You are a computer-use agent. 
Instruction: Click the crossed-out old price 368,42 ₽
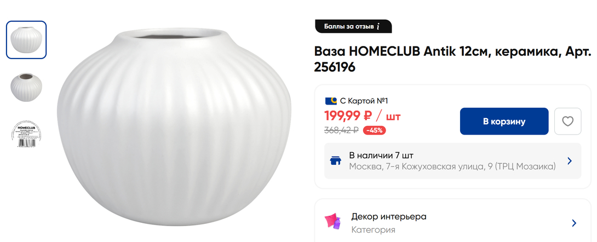point(341,130)
